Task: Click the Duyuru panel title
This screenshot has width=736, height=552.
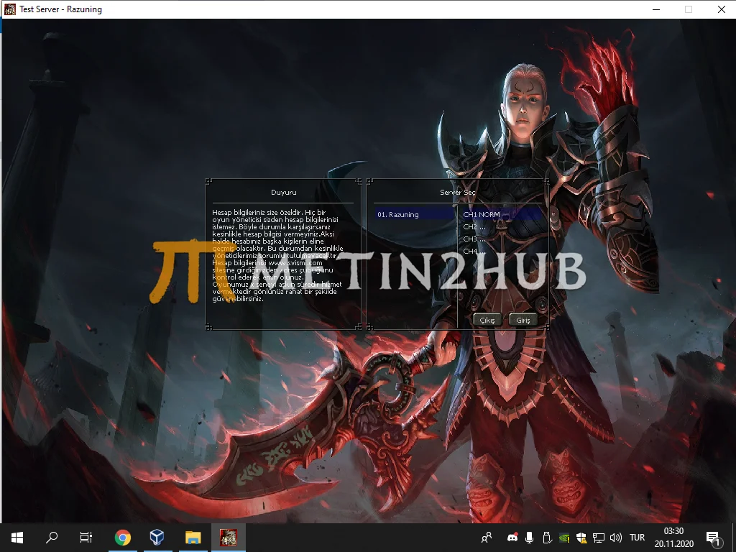Action: [x=283, y=192]
